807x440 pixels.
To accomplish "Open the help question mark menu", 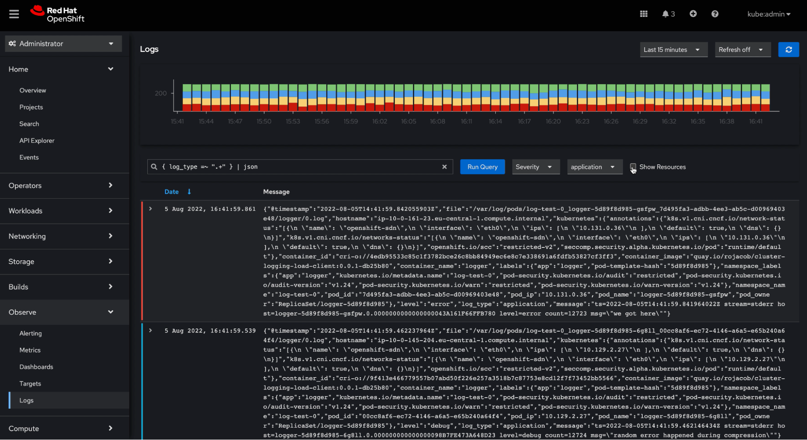I will (715, 14).
